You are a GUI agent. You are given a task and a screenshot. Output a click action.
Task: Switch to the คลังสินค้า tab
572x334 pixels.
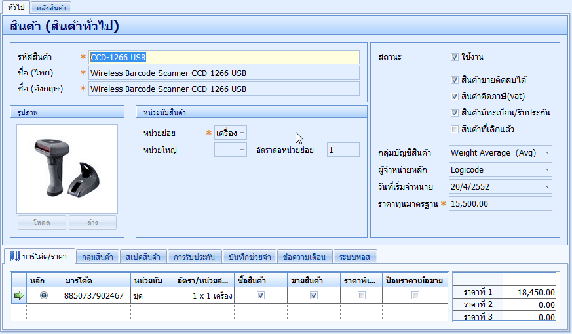pos(51,7)
